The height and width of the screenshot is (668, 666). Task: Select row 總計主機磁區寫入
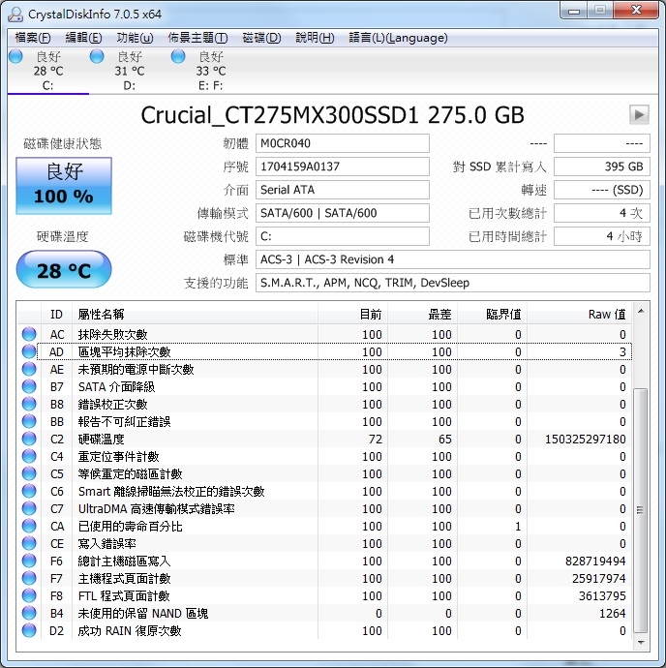coord(324,562)
